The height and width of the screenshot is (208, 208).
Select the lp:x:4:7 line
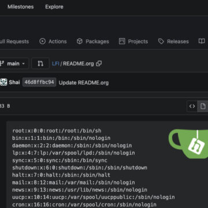(x=73, y=153)
